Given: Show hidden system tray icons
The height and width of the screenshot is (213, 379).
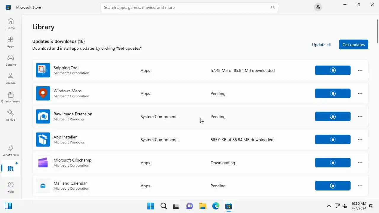Looking at the screenshot, I should coord(329,206).
